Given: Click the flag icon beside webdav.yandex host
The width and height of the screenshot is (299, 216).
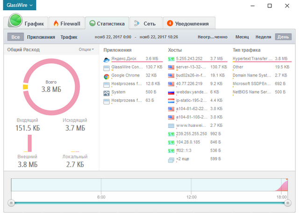Looking at the screenshot, I should click(171, 92).
